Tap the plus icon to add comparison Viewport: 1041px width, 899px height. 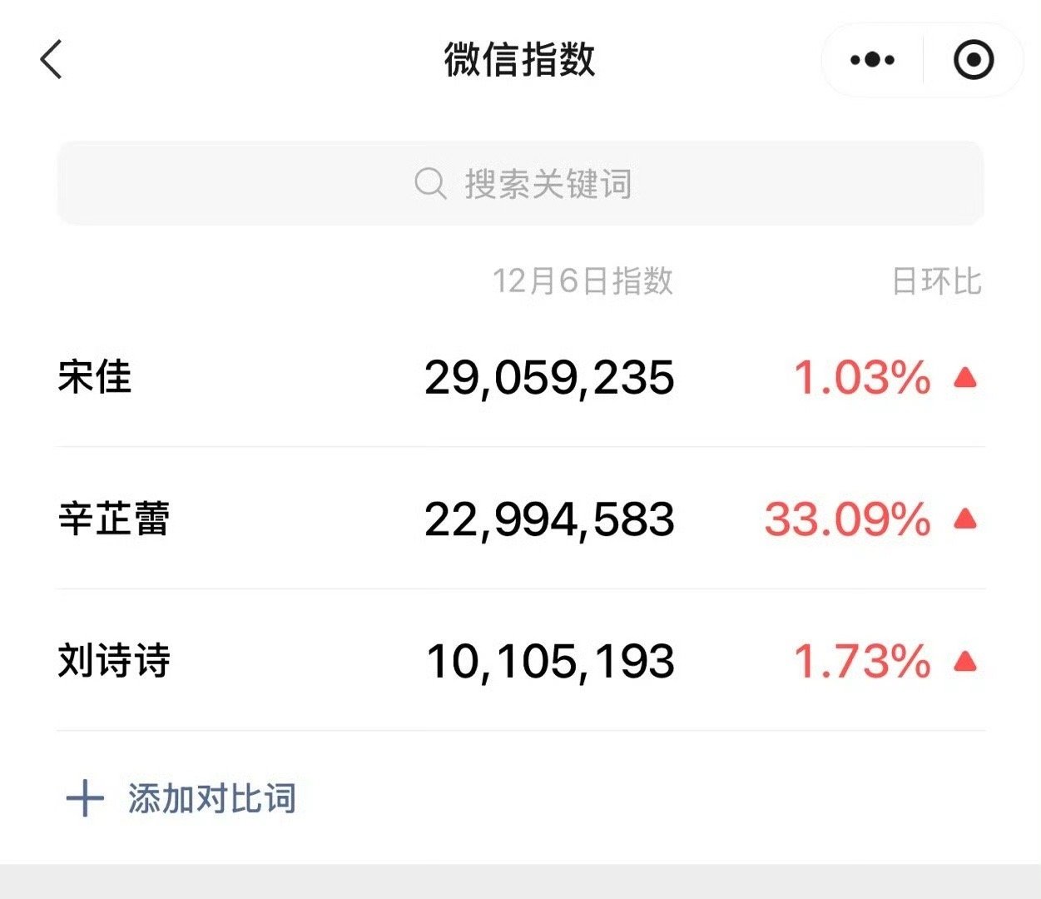click(x=85, y=798)
